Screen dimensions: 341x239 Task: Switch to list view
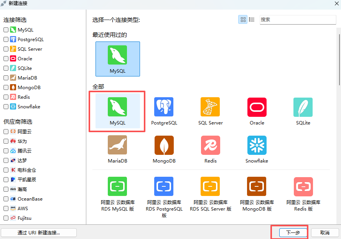click(x=252, y=20)
